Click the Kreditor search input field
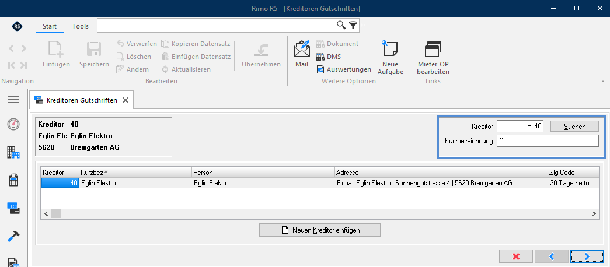 520,126
